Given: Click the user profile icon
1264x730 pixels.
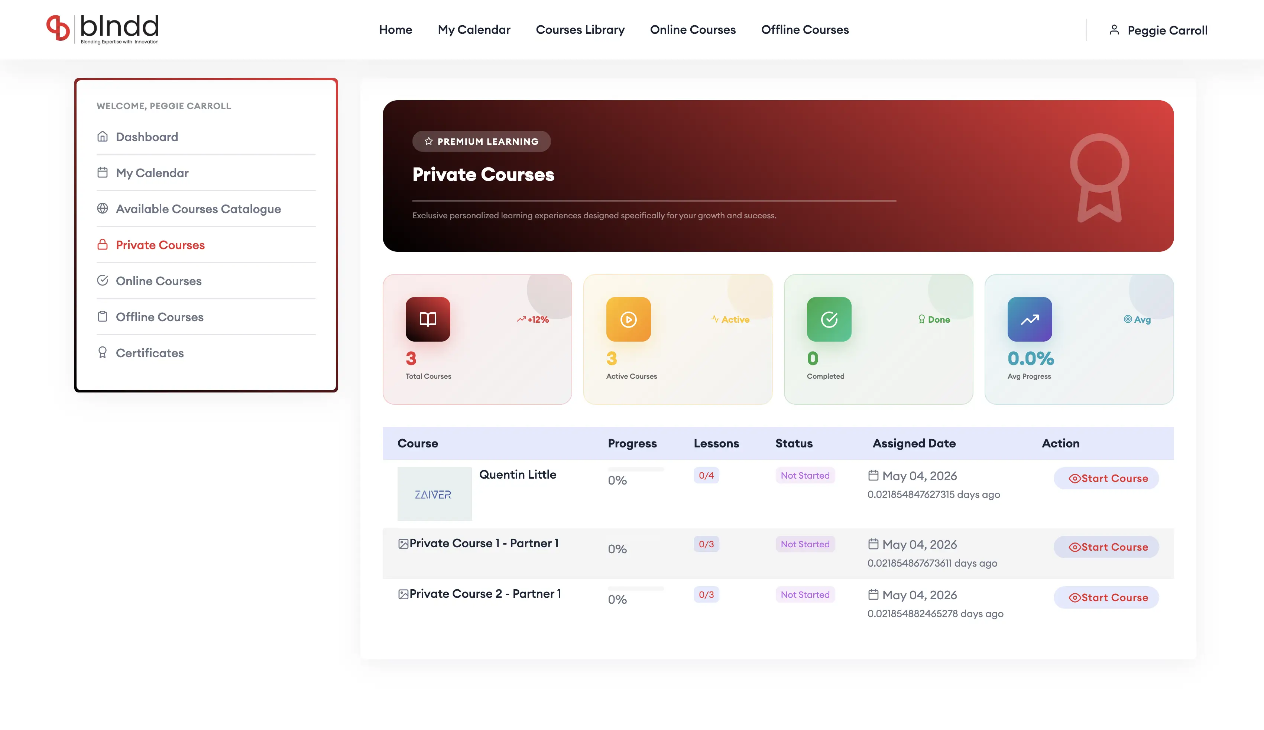Looking at the screenshot, I should [x=1114, y=30].
